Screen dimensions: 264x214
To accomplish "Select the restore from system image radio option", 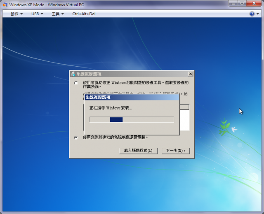I will point(76,137).
